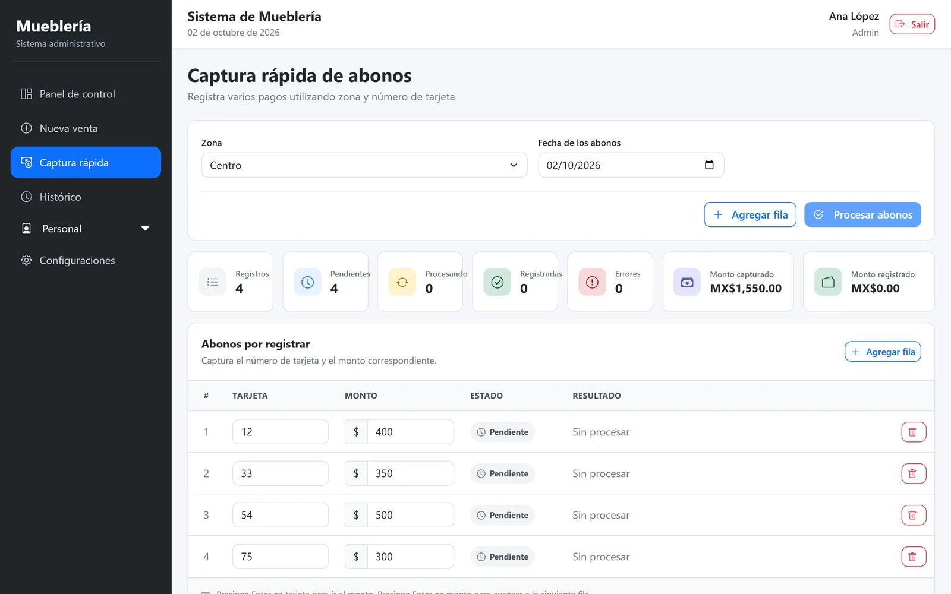
Task: Click the Nueva venta plus icon
Action: (x=26, y=128)
